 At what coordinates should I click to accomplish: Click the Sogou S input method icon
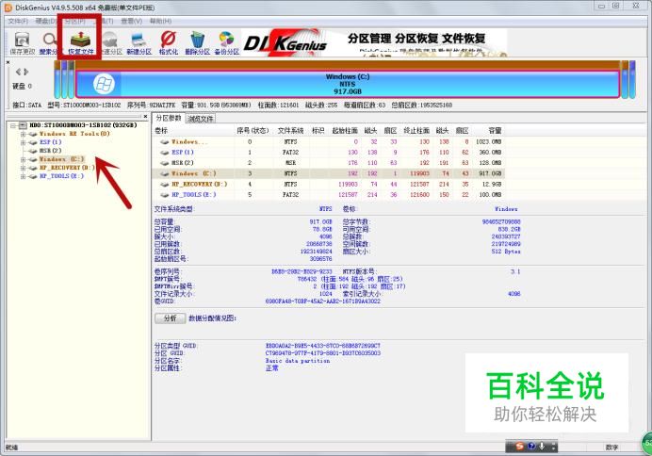[520, 446]
